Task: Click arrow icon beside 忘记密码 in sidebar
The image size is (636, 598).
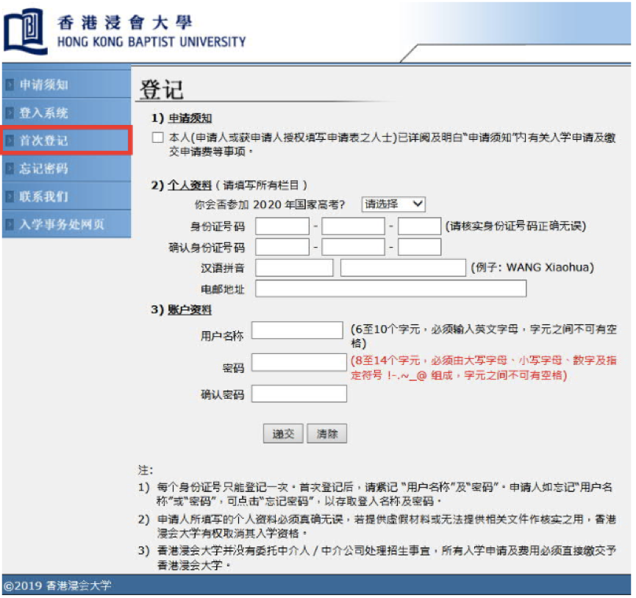Action: (10, 168)
